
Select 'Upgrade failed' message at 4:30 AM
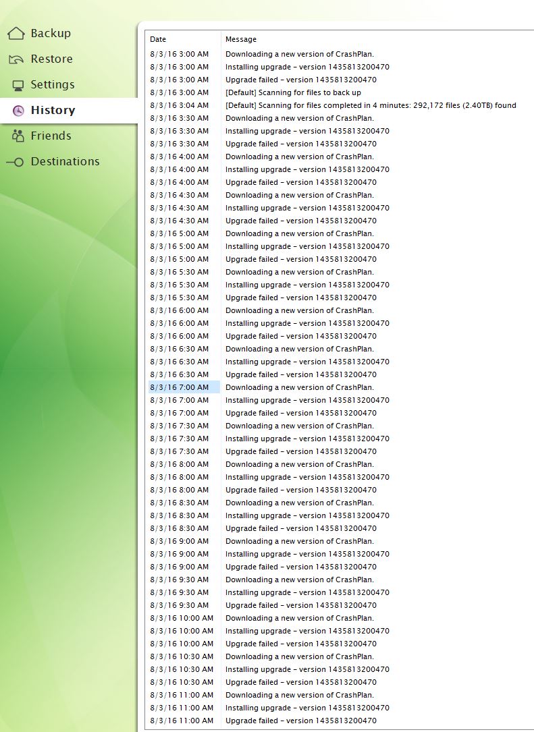tap(301, 221)
